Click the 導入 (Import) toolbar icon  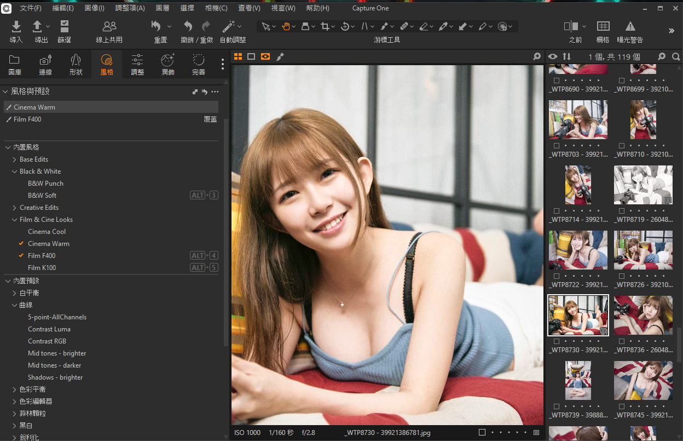click(16, 27)
